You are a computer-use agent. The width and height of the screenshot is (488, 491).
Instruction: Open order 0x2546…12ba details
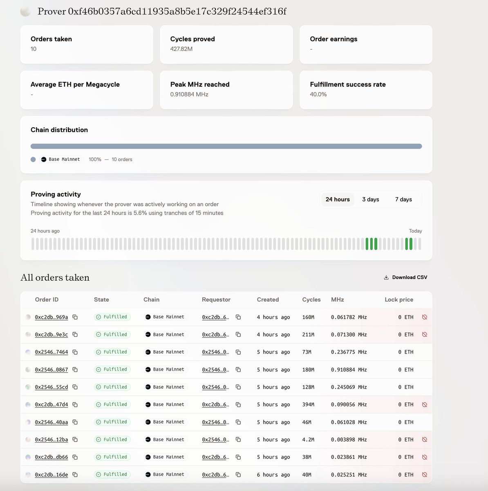click(51, 439)
